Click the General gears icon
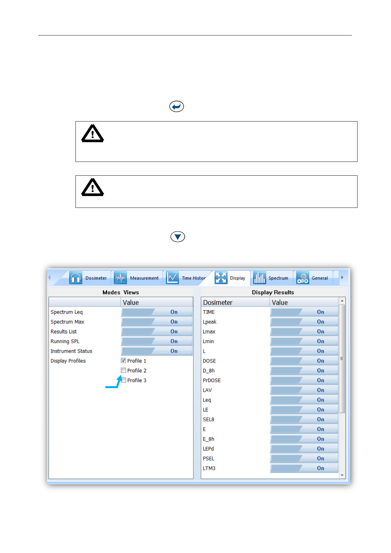This screenshot has width=391, height=553. click(303, 278)
